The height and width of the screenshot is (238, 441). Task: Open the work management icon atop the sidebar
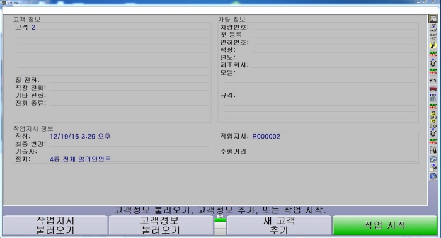(x=433, y=19)
